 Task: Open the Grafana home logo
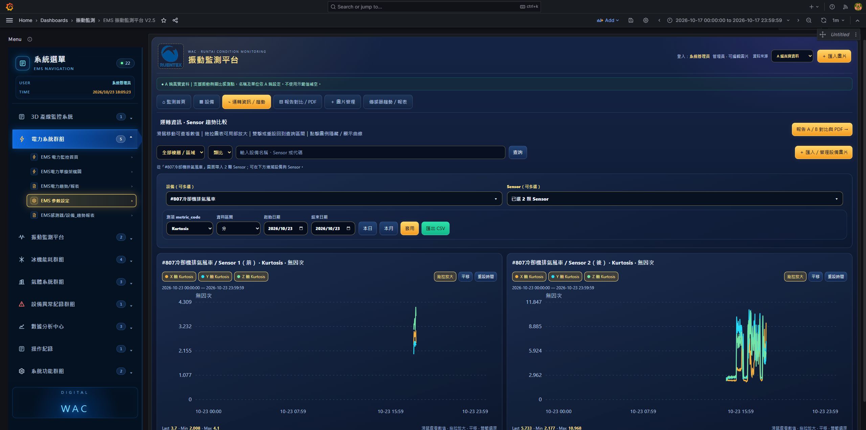(x=9, y=6)
